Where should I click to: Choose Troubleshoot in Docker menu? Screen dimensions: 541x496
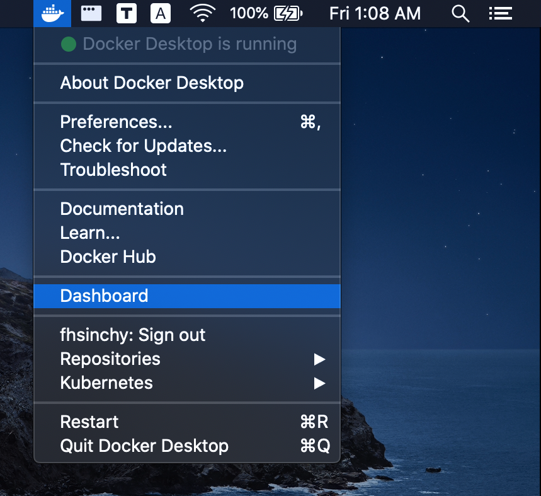[113, 170]
